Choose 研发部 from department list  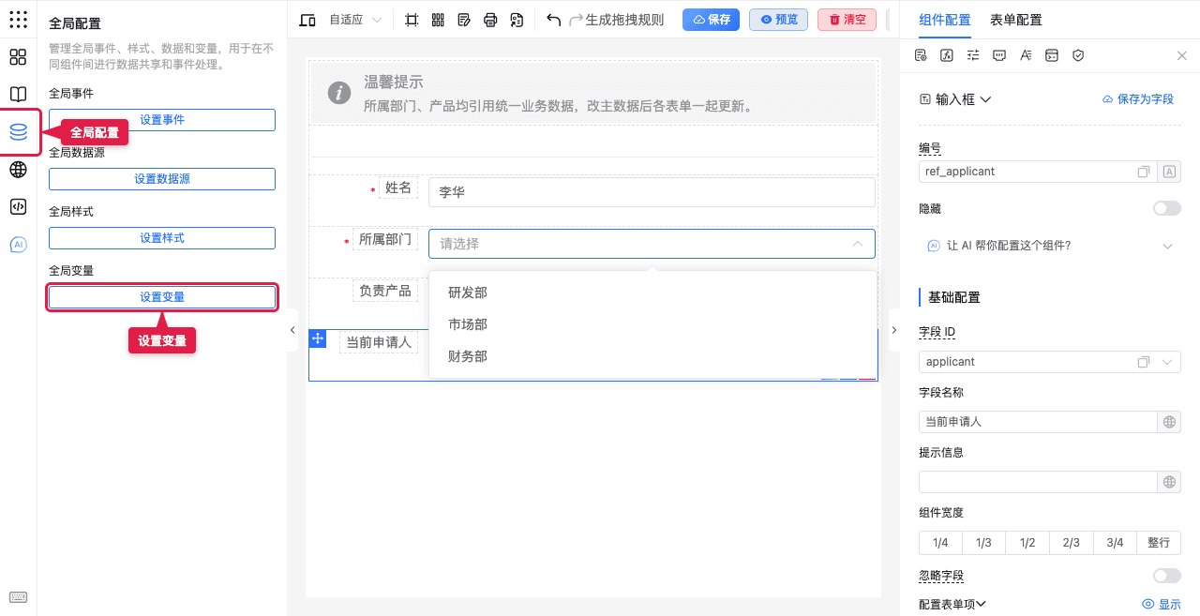click(x=652, y=293)
